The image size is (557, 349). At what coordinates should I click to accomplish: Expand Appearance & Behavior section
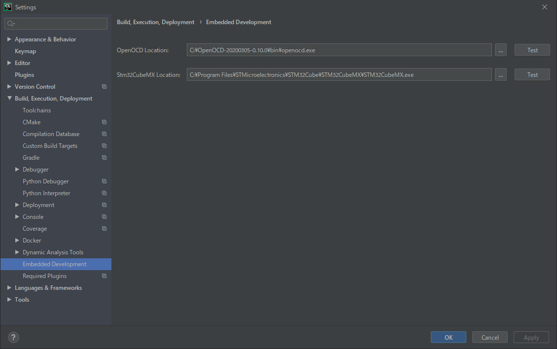9,39
